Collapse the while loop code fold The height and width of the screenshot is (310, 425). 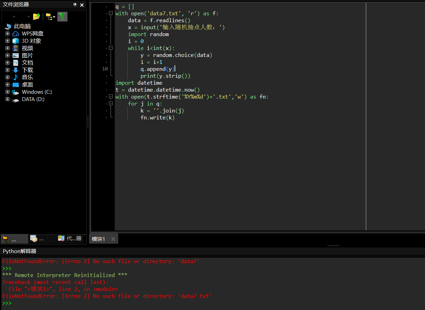point(111,48)
